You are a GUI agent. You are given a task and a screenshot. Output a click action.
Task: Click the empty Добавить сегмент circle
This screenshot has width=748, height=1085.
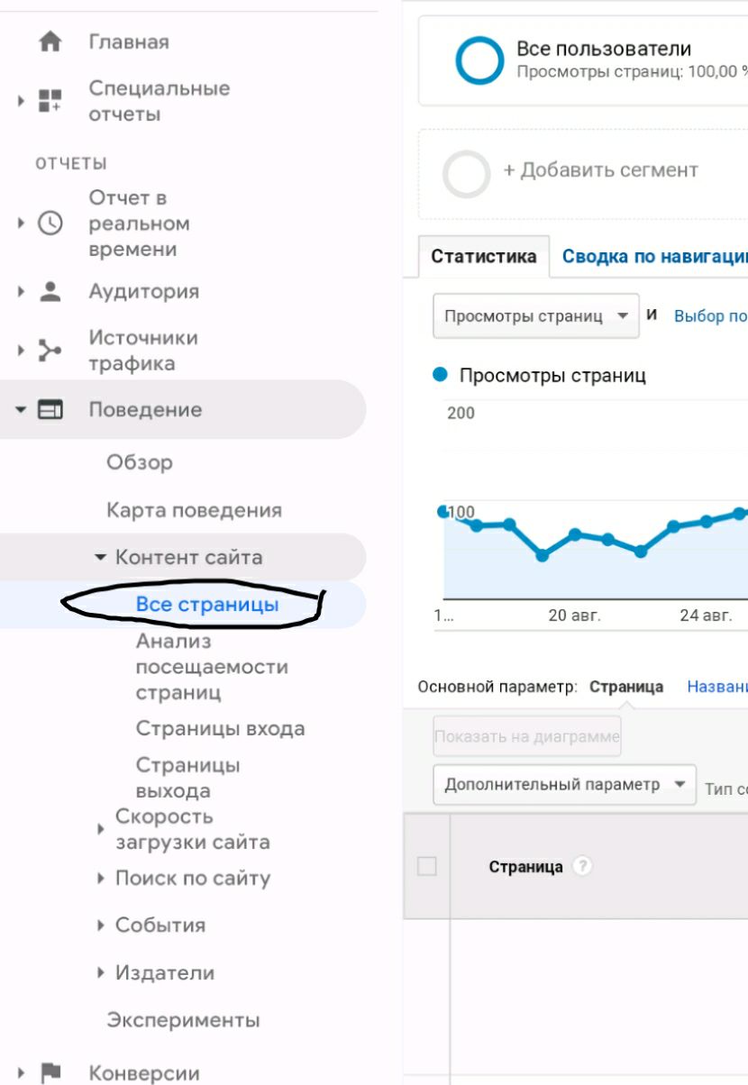tap(467, 174)
